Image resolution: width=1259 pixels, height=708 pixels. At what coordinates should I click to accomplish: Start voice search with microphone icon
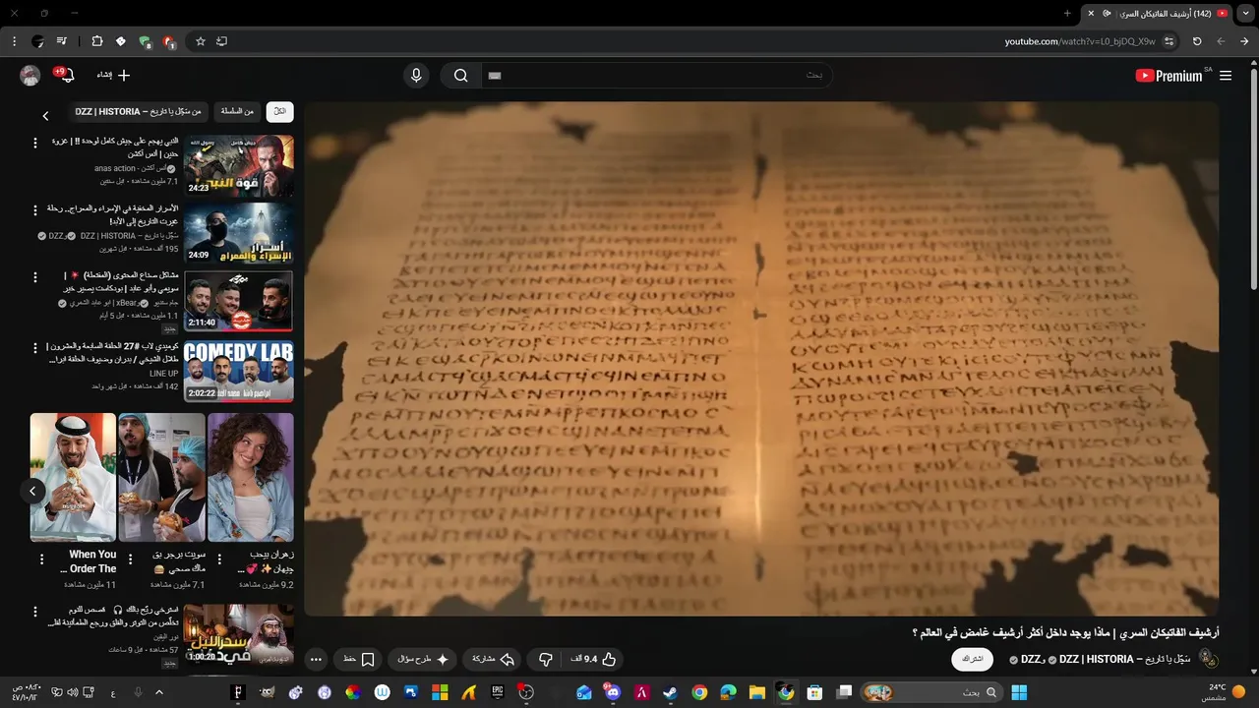coord(416,76)
